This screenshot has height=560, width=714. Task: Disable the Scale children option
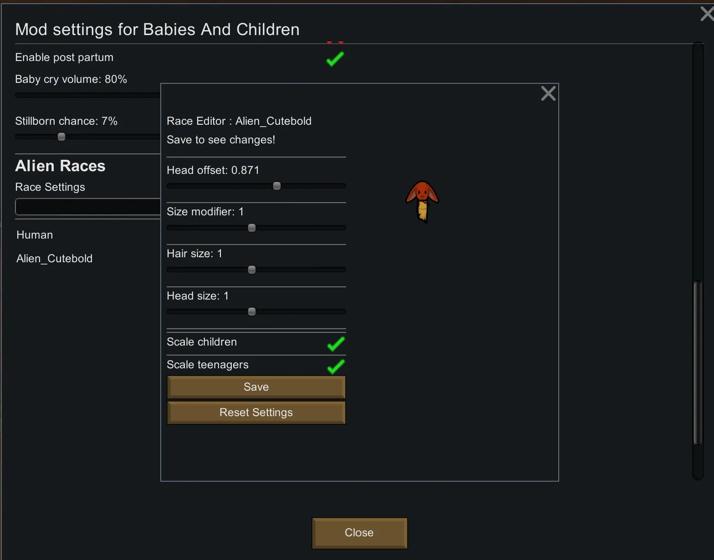336,344
